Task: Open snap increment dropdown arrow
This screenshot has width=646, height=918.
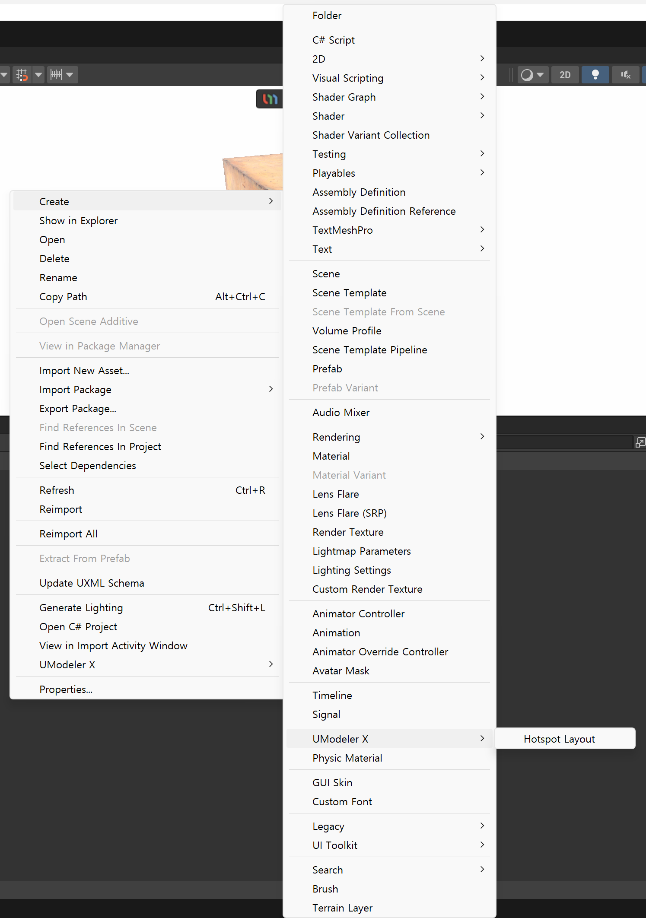Action: [x=70, y=75]
